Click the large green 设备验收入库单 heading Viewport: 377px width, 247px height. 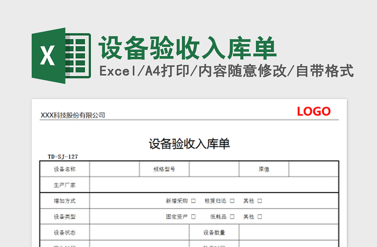(x=188, y=48)
